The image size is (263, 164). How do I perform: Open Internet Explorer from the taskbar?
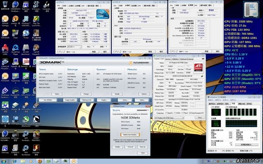click(x=14, y=161)
